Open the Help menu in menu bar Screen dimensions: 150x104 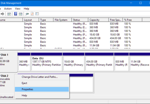(26, 9)
